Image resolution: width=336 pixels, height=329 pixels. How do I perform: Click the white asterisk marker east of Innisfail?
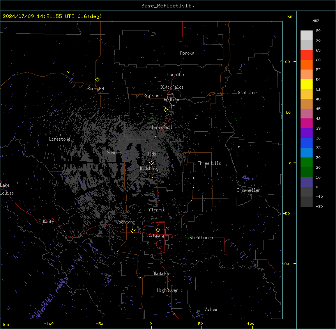point(196,118)
